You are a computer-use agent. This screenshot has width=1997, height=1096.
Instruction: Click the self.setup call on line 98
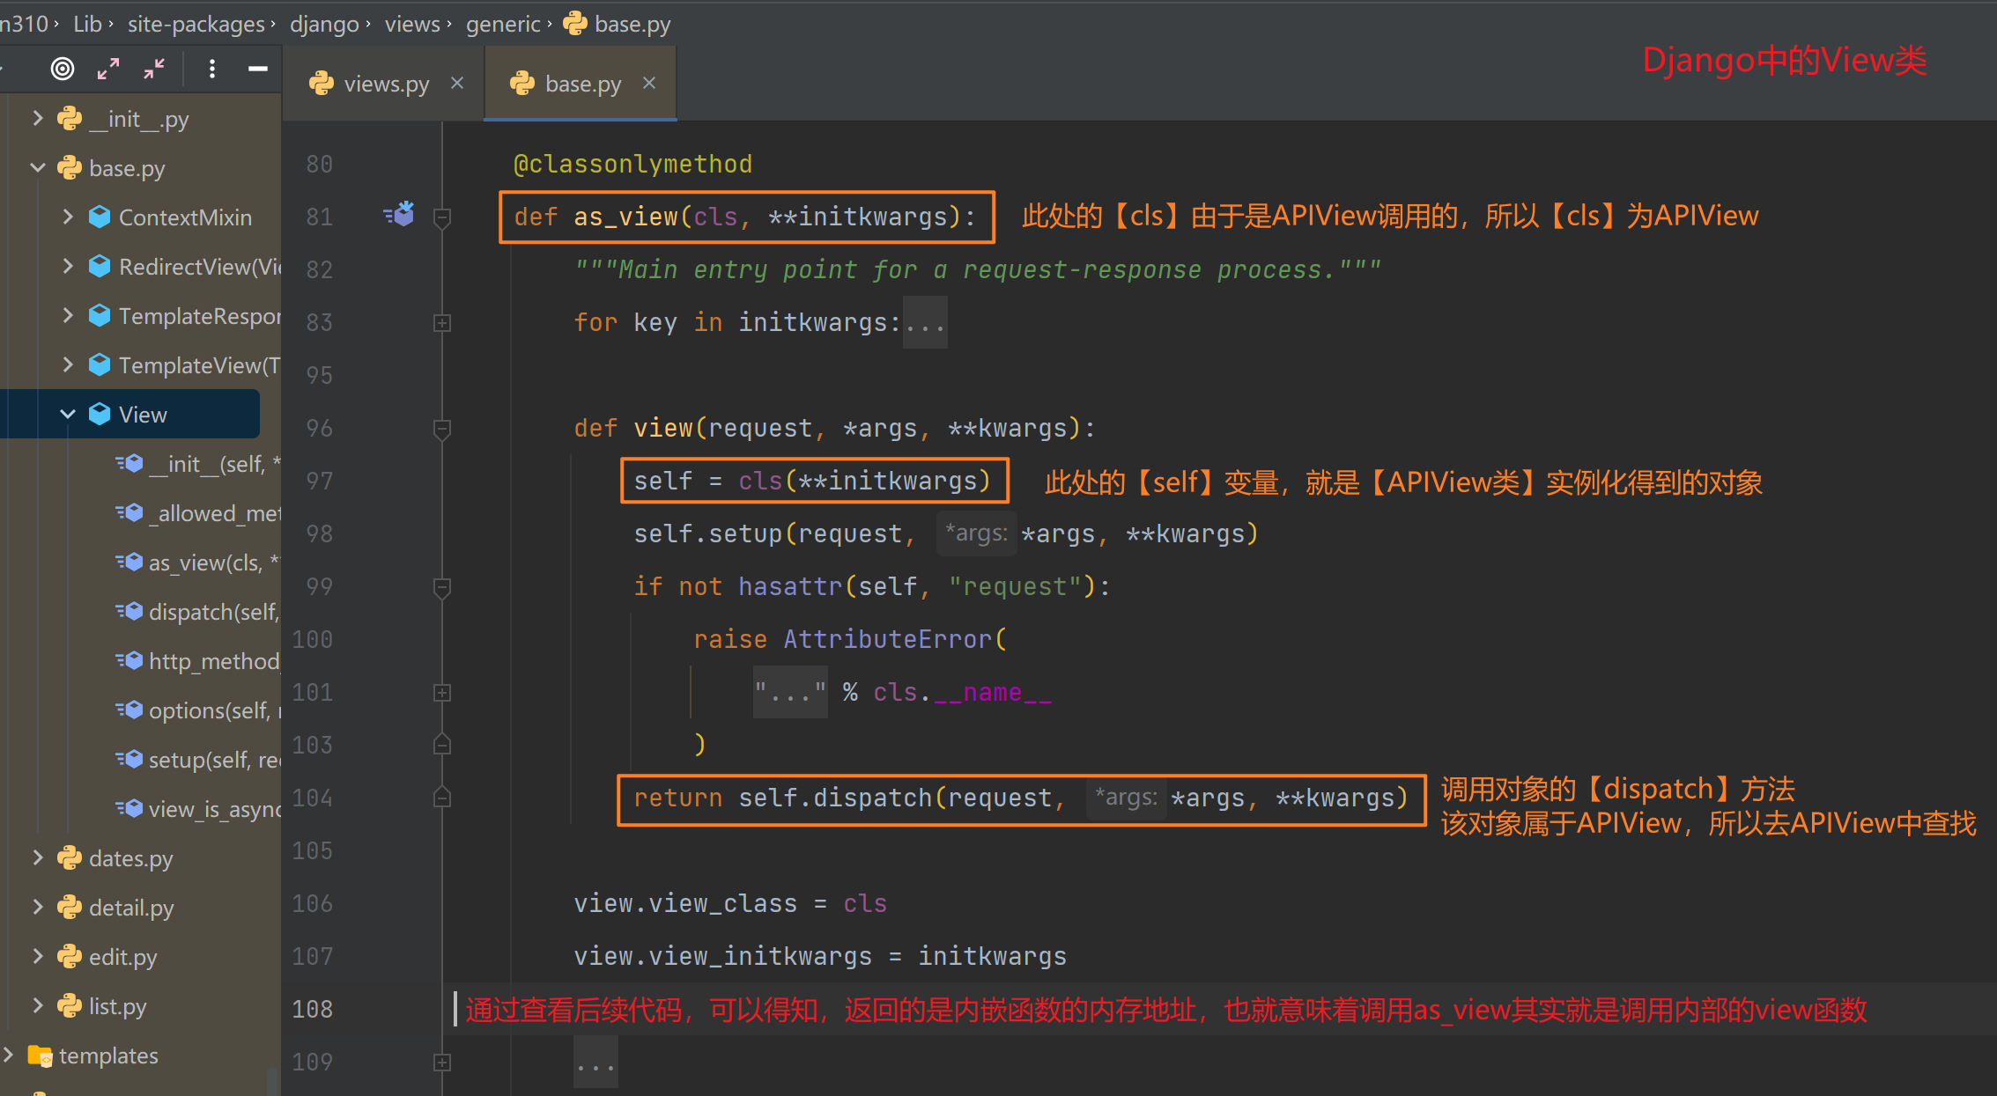pyautogui.click(x=708, y=533)
